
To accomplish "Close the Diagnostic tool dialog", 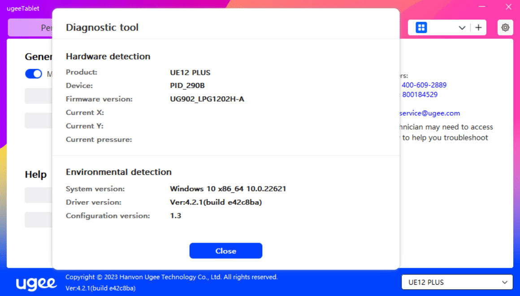I will pos(225,251).
